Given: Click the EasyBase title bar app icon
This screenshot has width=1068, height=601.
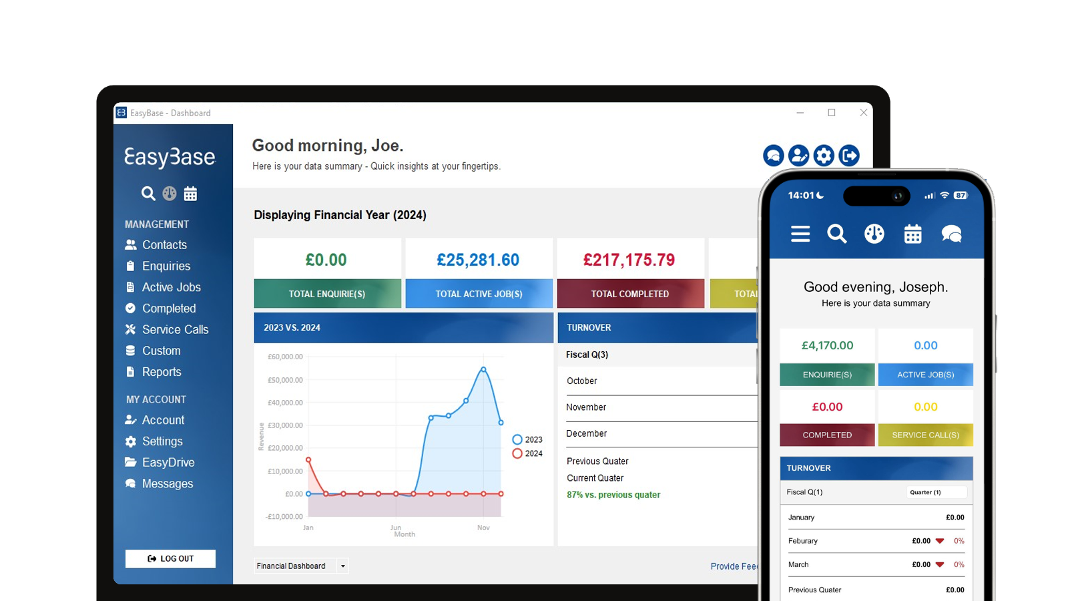Looking at the screenshot, I should pos(121,113).
